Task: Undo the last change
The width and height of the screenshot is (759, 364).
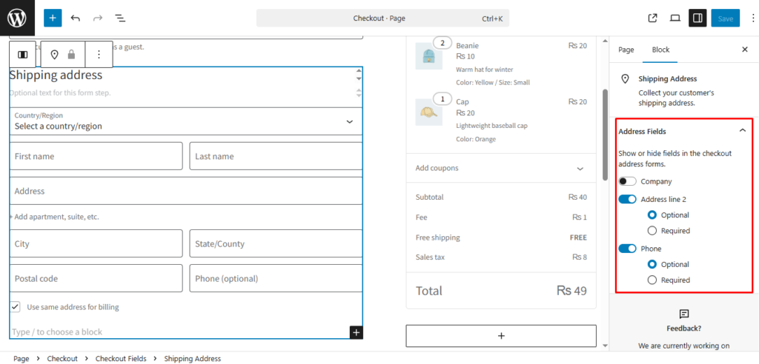Action: pyautogui.click(x=75, y=18)
